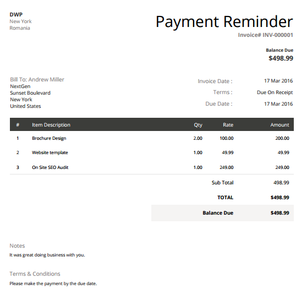
Task: Select the On Site SEO Audit item
Action: (50, 167)
